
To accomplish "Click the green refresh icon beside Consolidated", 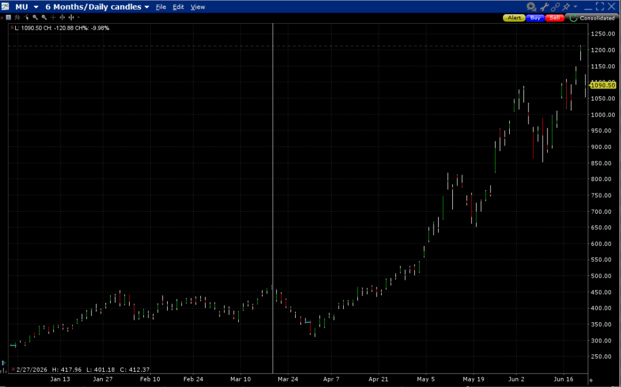I will pos(573,18).
